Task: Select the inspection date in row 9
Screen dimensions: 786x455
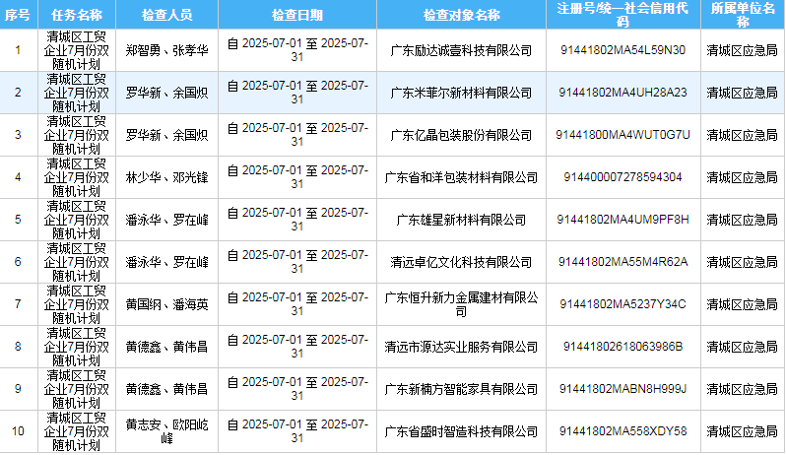Action: click(297, 389)
